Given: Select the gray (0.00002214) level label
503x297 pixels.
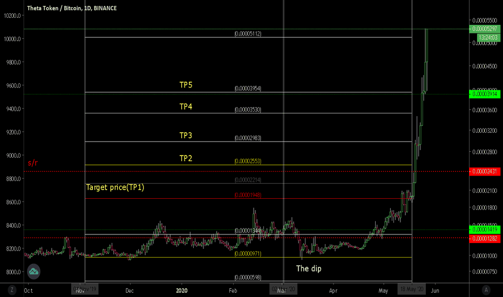Looking at the screenshot, I should point(248,180).
